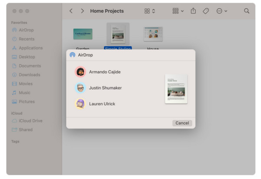Open the Recents label in sidebar

click(x=27, y=39)
